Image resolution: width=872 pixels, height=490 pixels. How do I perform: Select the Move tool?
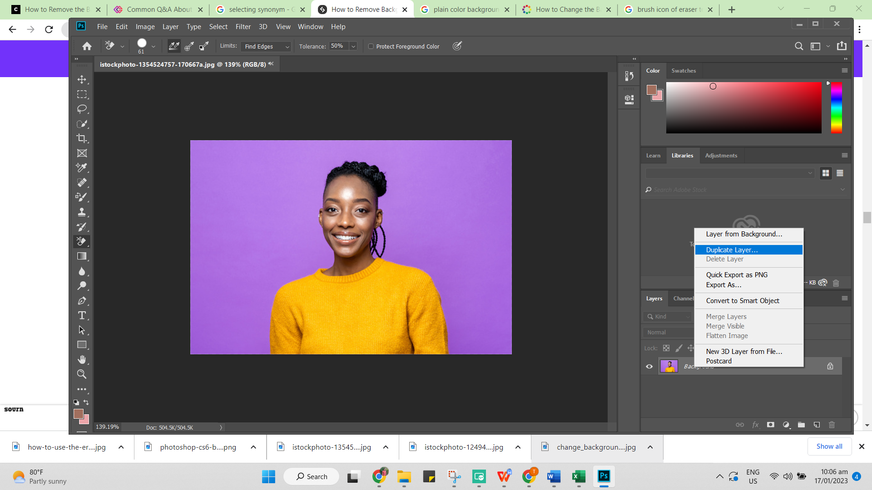[x=82, y=79]
